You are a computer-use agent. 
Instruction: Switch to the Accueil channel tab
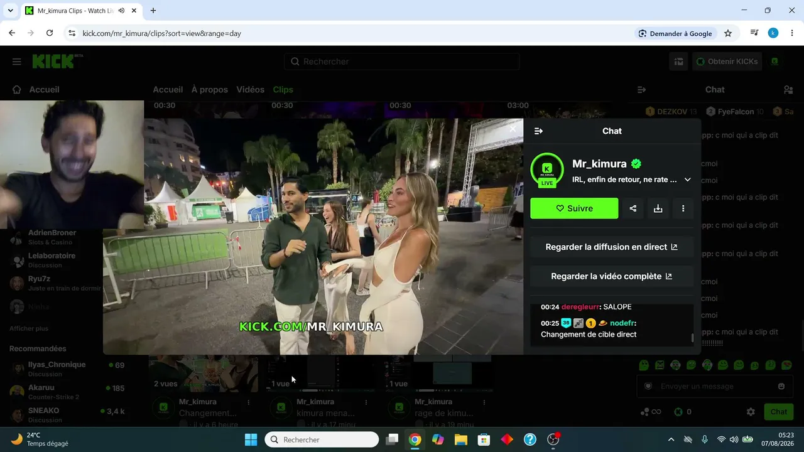(168, 90)
